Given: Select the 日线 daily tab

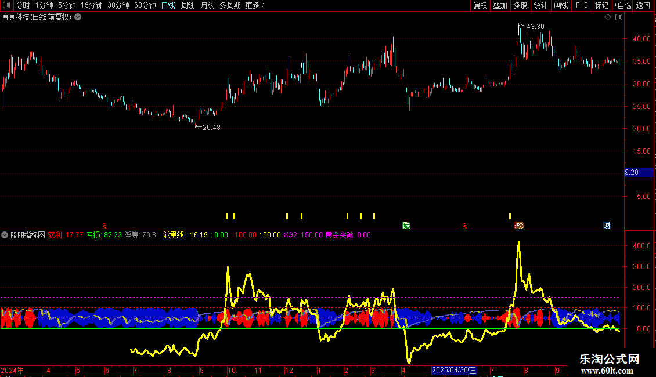Looking at the screenshot, I should (168, 5).
